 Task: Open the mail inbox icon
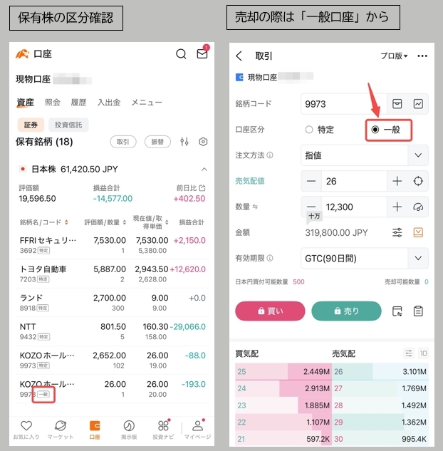202,54
